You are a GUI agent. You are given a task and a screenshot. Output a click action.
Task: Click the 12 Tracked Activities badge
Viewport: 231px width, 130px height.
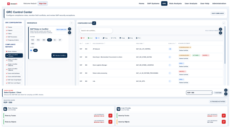tap(217, 102)
